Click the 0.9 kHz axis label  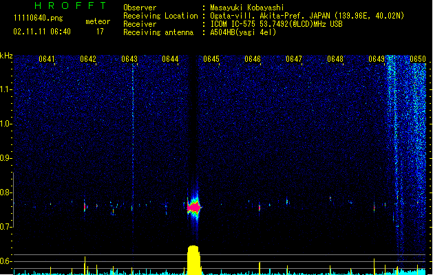tap(6, 158)
